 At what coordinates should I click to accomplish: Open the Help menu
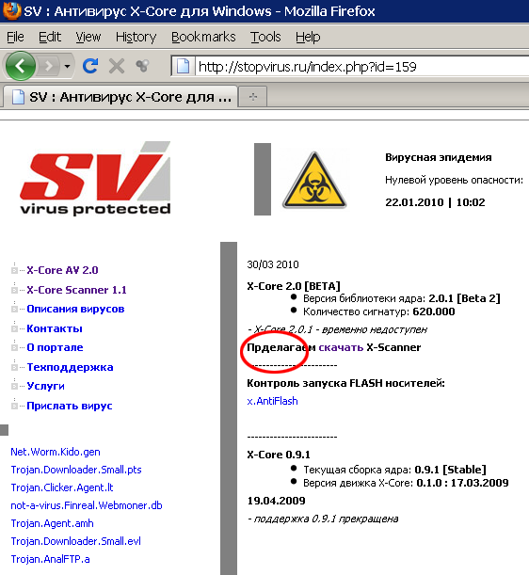[308, 37]
